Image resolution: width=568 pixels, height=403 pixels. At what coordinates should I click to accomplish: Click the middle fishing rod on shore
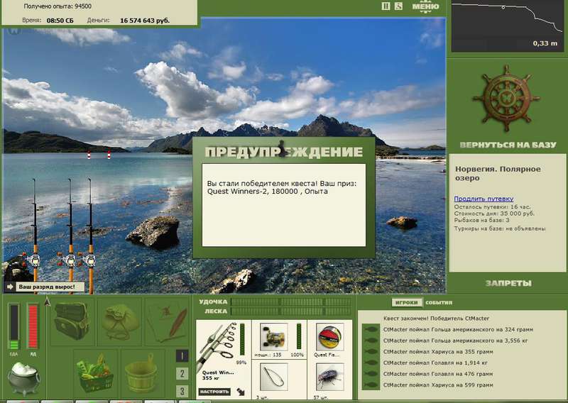[70, 236]
